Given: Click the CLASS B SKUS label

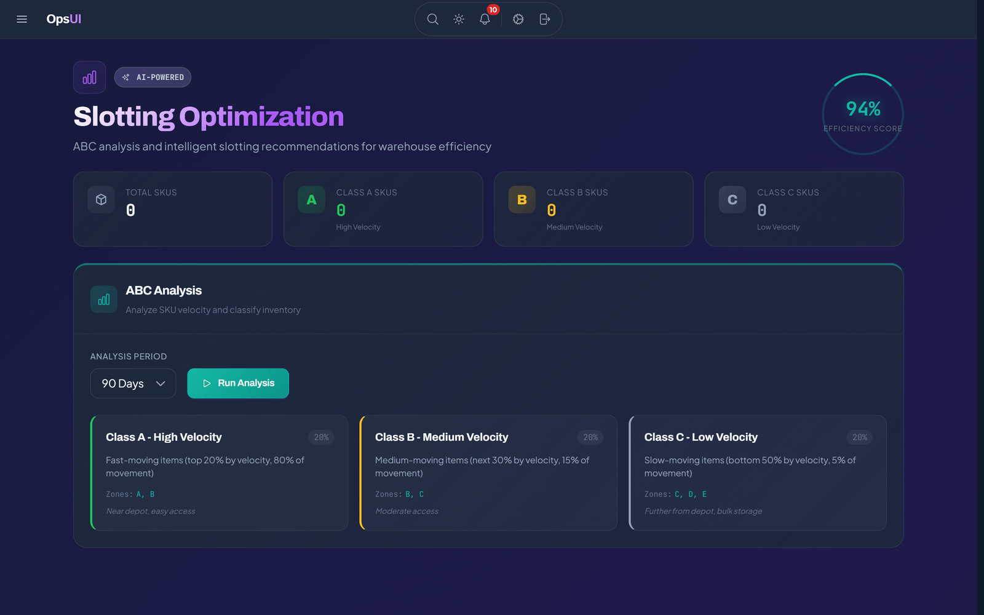Looking at the screenshot, I should point(577,192).
